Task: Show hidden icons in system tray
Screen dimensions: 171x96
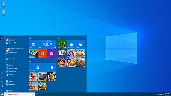Action: tap(157, 94)
